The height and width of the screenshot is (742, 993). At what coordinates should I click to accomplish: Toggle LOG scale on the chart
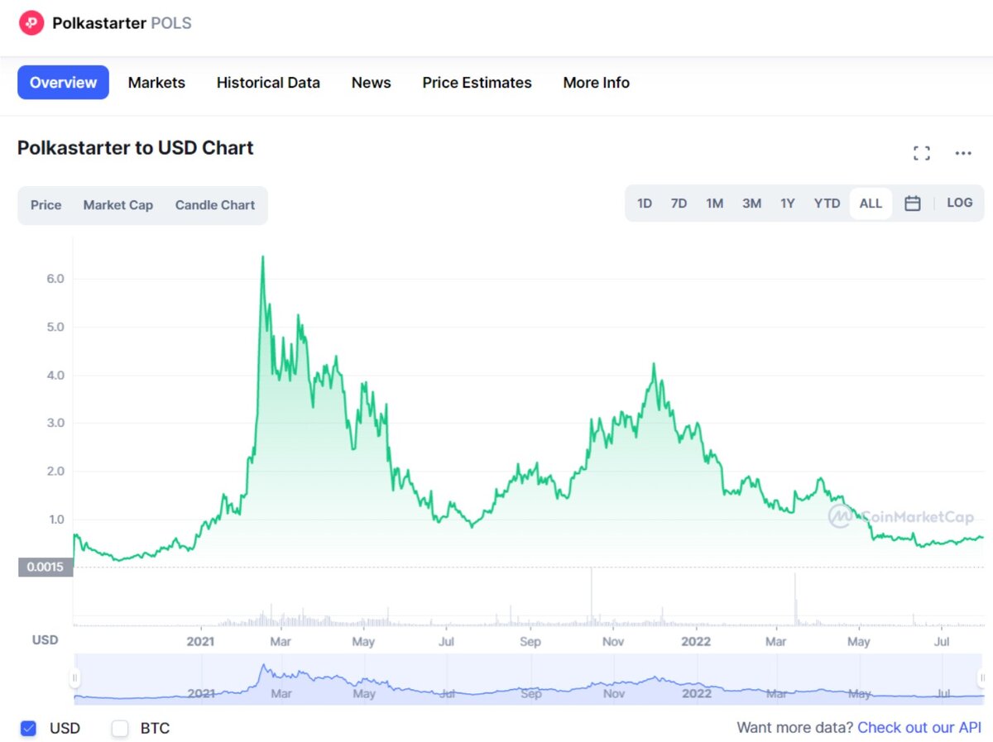pyautogui.click(x=960, y=203)
